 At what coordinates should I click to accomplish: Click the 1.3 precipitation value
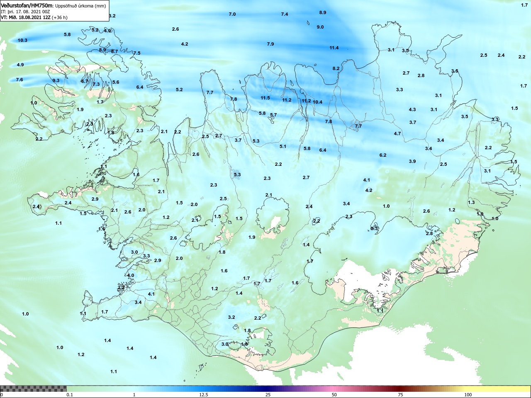tap(471, 202)
